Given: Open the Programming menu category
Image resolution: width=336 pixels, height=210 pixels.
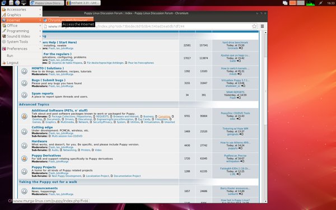Looking at the screenshot, I should point(22,31).
